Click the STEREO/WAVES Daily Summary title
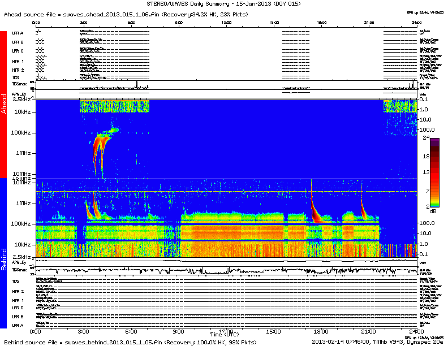 tap(224, 3)
